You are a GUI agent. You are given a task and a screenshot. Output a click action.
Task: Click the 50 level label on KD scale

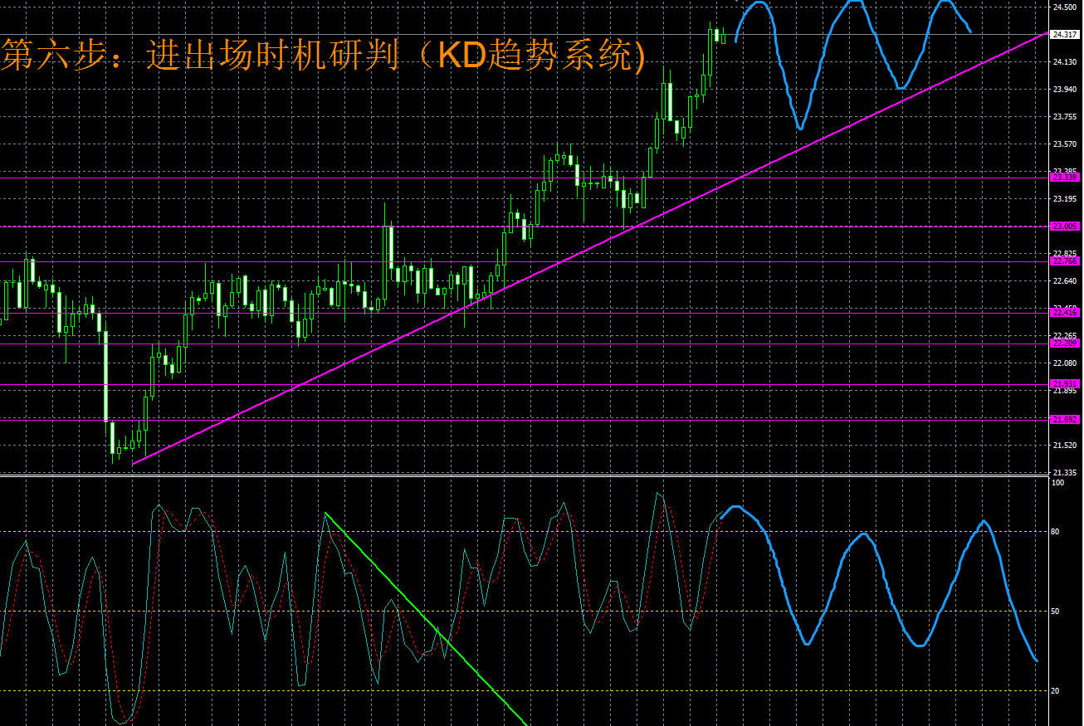[x=1057, y=611]
